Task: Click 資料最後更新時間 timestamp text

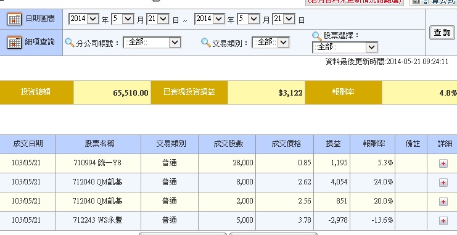Action: 387,62
